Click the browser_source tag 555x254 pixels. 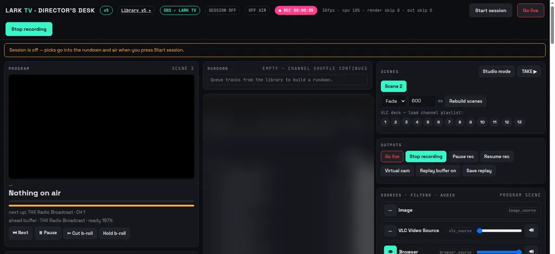coord(455,252)
